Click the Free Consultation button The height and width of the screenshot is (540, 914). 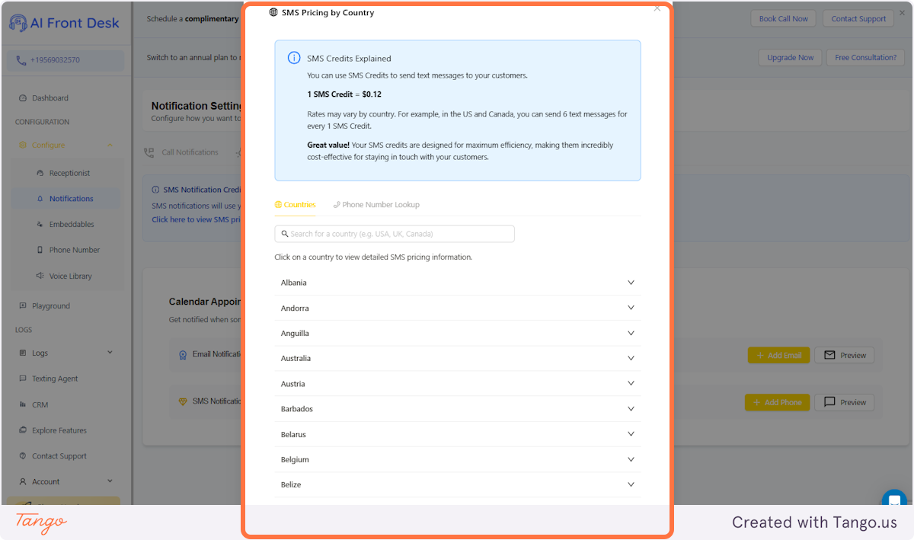[865, 57]
